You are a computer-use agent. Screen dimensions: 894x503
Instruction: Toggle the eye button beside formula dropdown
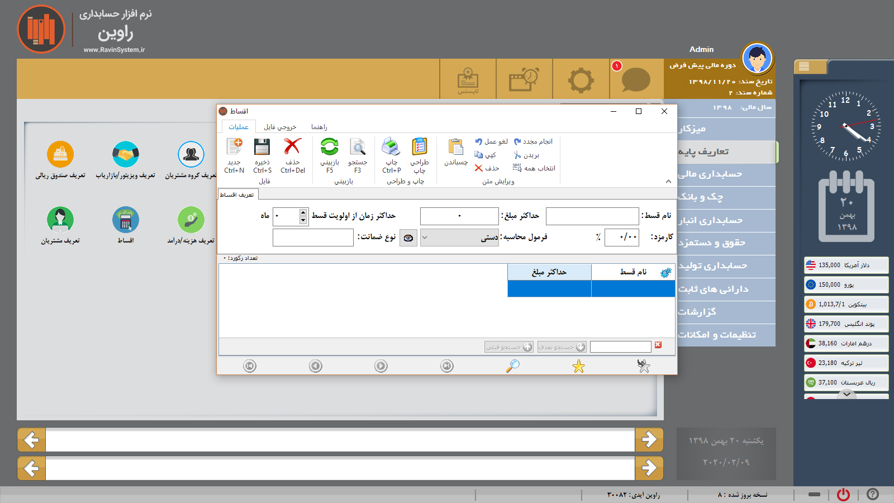point(408,238)
